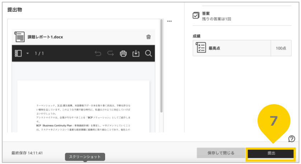The height and width of the screenshot is (164, 301).
Task: Print the document with the printer icon
Action: pos(123,53)
